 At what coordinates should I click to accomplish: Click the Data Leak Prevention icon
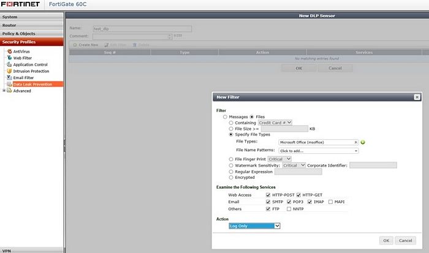pos(9,84)
